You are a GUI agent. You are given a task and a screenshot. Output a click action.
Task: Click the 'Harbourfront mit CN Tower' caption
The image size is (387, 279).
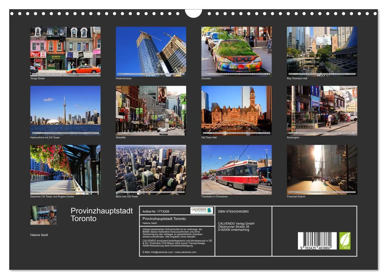coord(45,137)
